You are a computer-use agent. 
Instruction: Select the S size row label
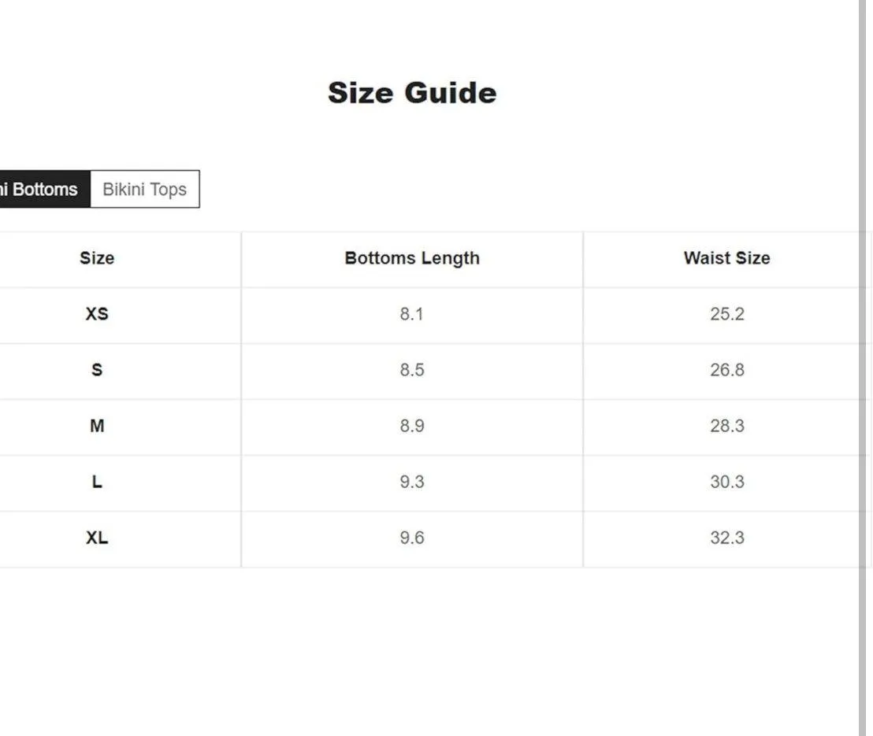point(97,370)
